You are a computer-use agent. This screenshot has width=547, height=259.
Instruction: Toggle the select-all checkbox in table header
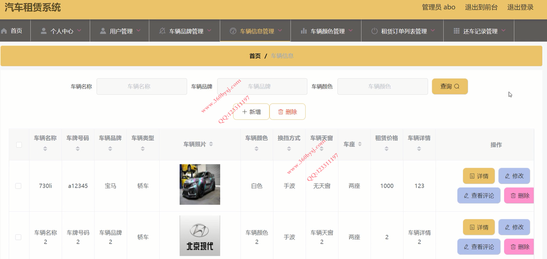(19, 145)
